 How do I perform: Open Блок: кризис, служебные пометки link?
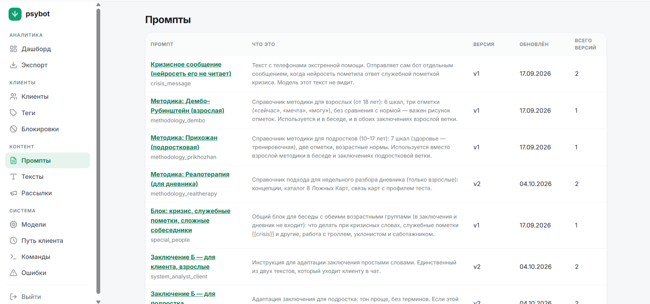point(191,220)
